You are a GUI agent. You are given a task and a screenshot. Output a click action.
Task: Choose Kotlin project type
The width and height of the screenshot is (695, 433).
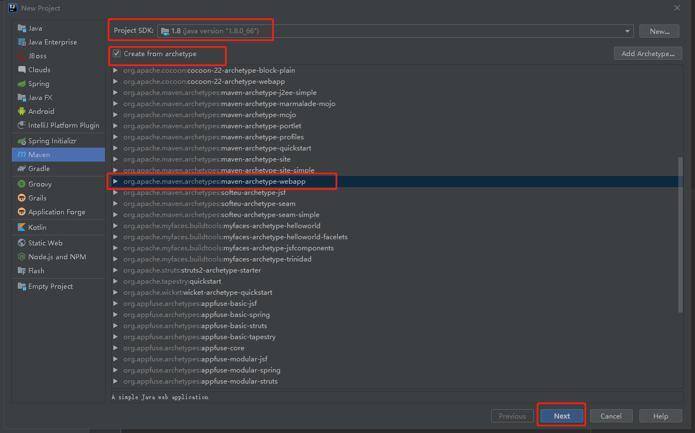point(58,228)
